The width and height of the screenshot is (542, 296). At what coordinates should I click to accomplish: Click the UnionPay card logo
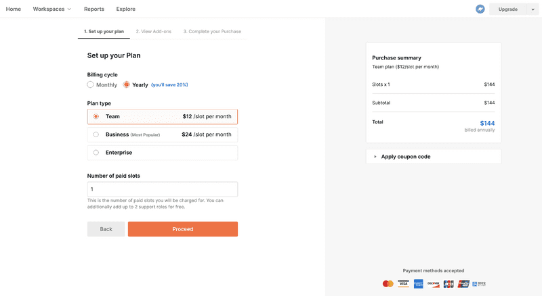463,284
